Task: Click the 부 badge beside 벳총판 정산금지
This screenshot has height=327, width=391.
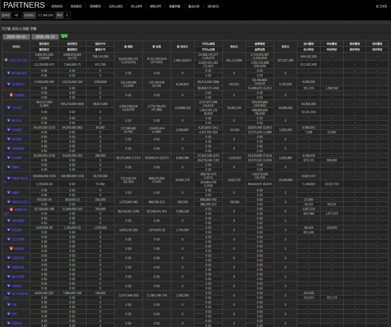Action: (9, 178)
